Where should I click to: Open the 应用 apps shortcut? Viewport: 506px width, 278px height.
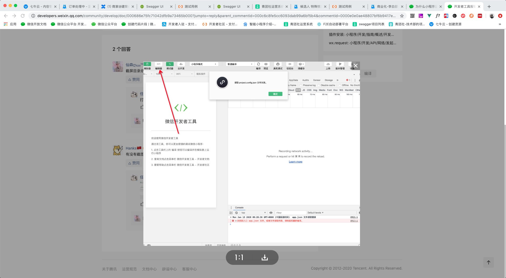tap(10, 24)
